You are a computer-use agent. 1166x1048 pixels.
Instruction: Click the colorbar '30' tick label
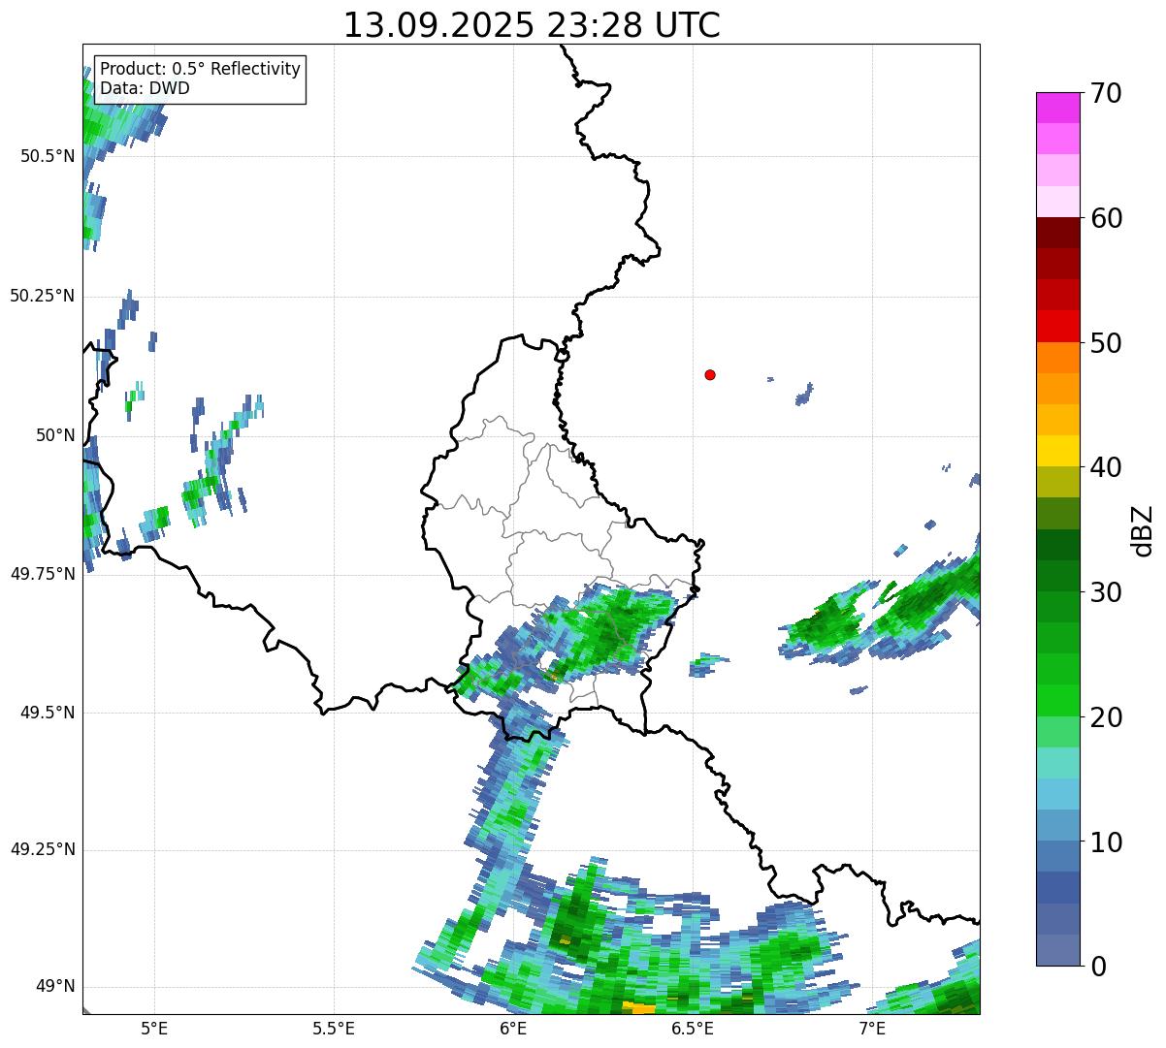1106,592
